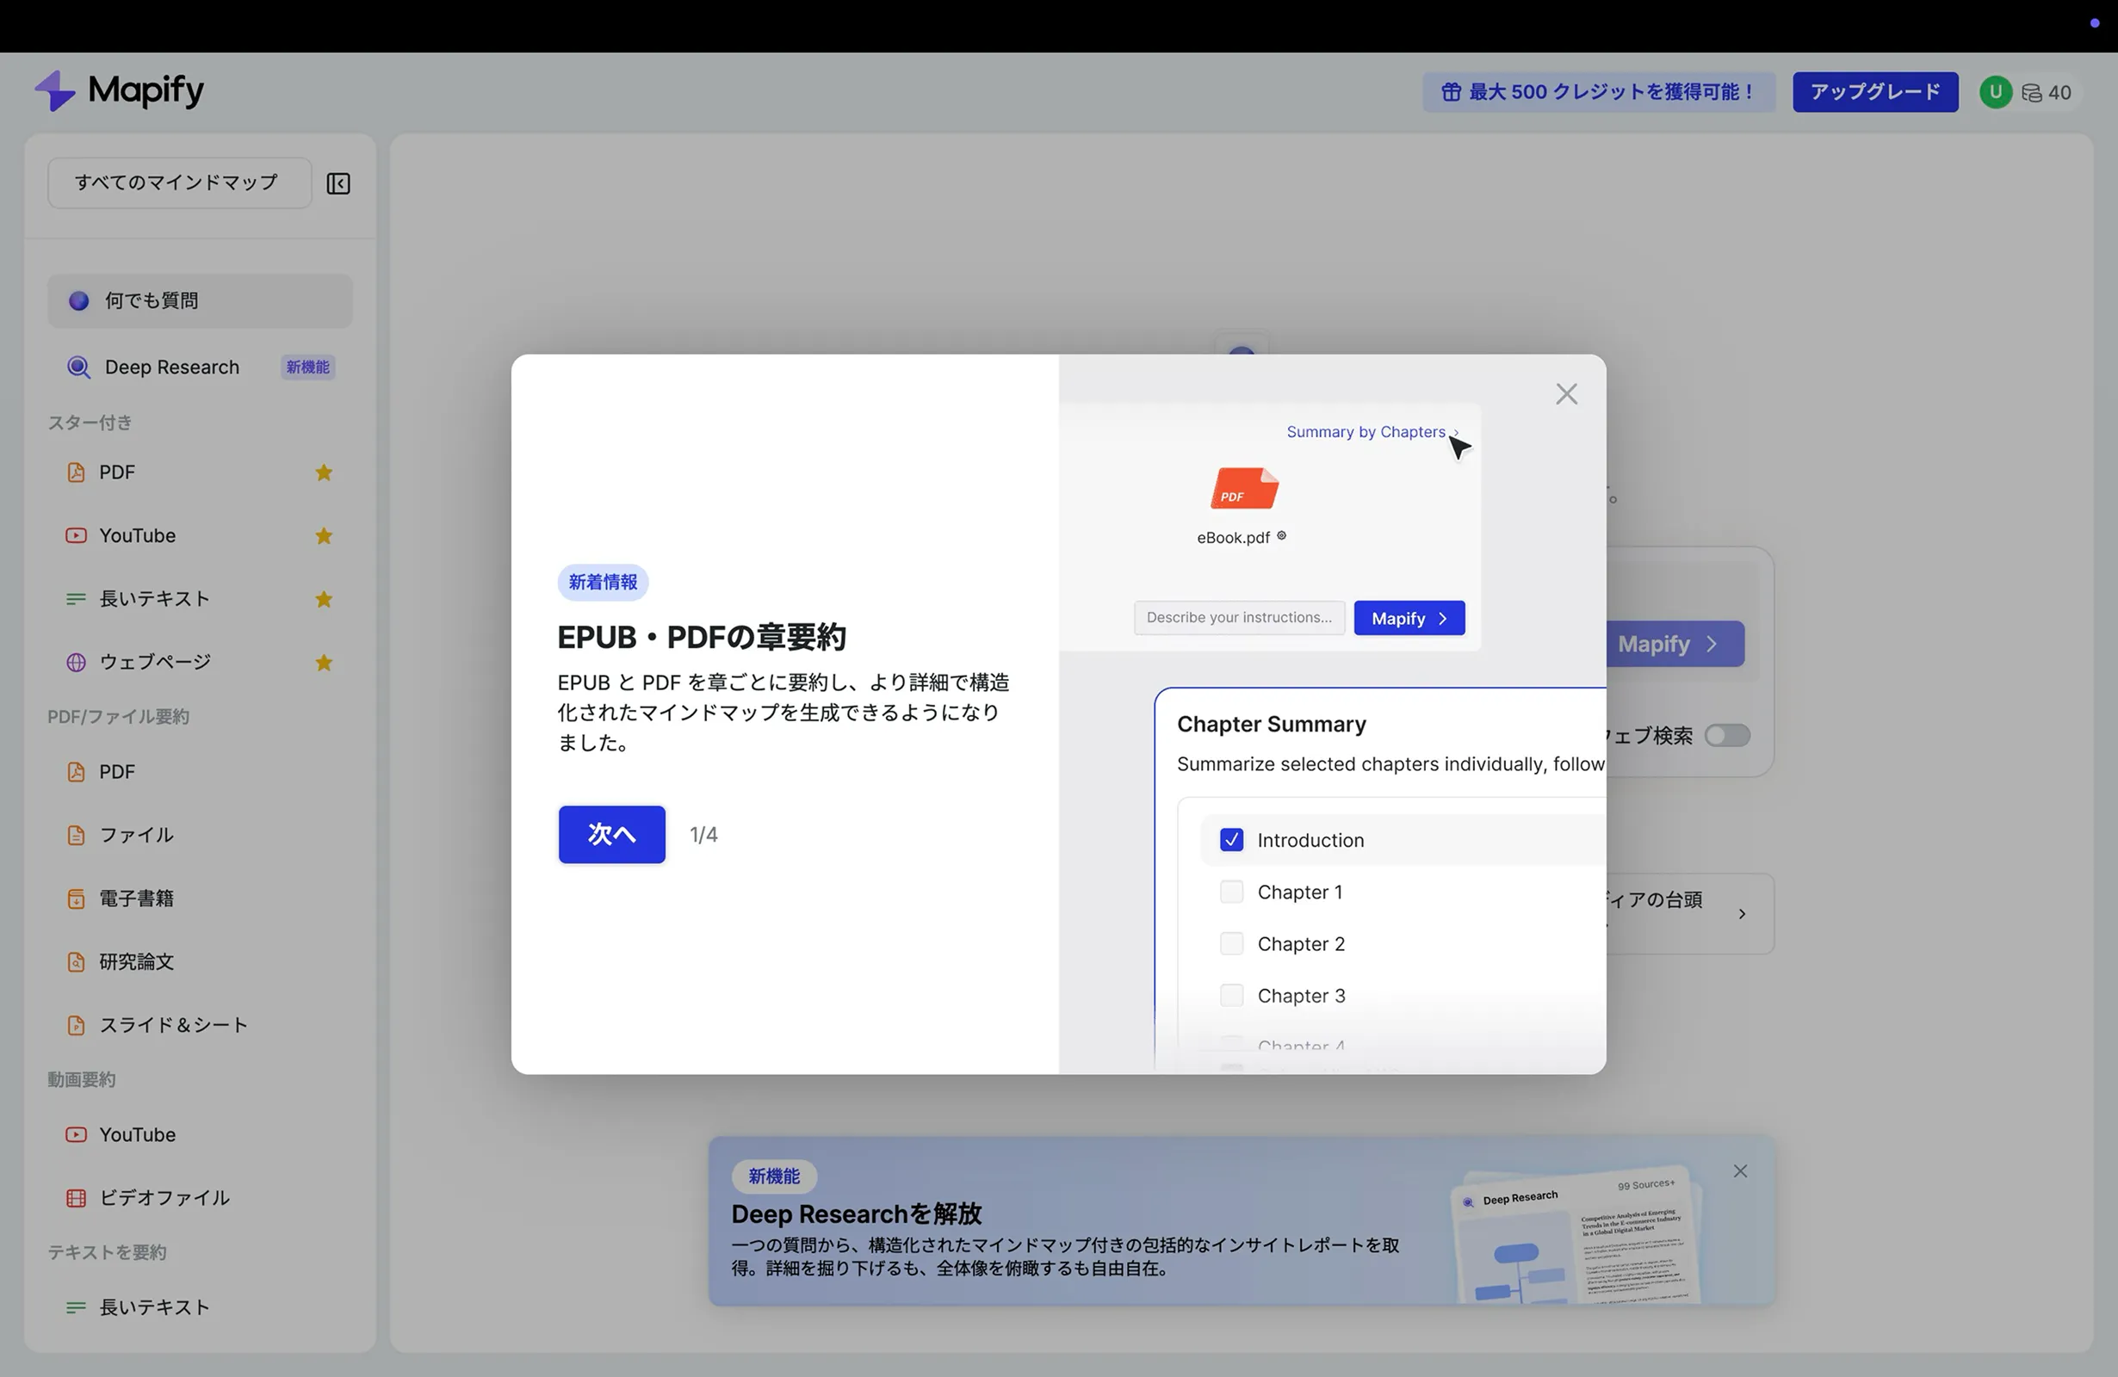
Task: Click Deep Research preview thumbnail in banner
Action: (1576, 1235)
